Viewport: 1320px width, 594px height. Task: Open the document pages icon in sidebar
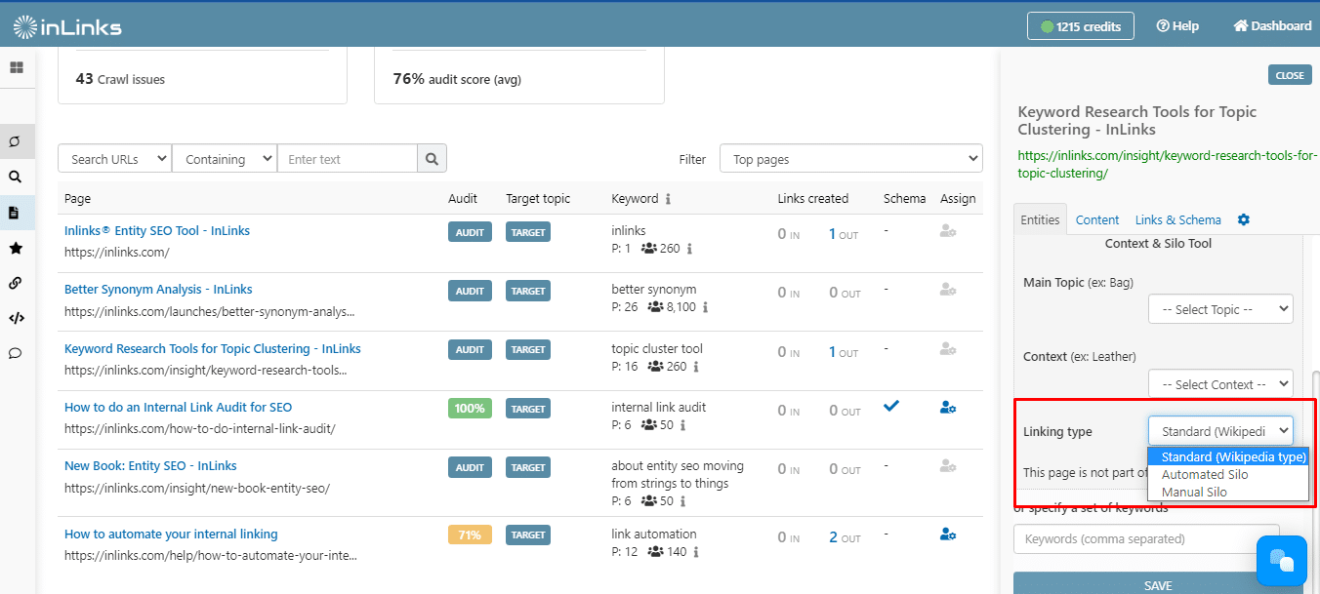click(16, 213)
